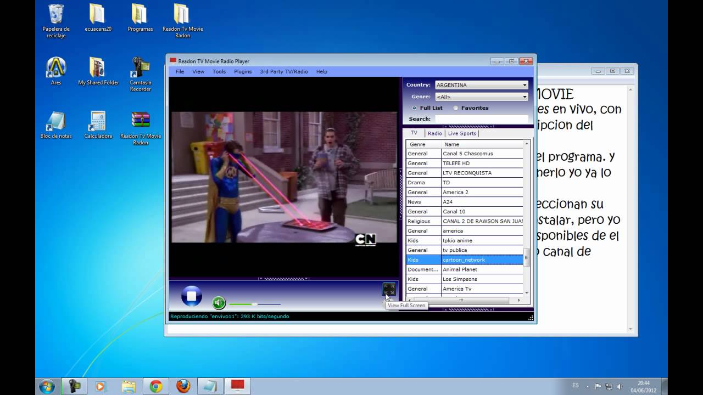Open the Help menu
Viewport: 703px width, 395px height.
[x=322, y=71]
